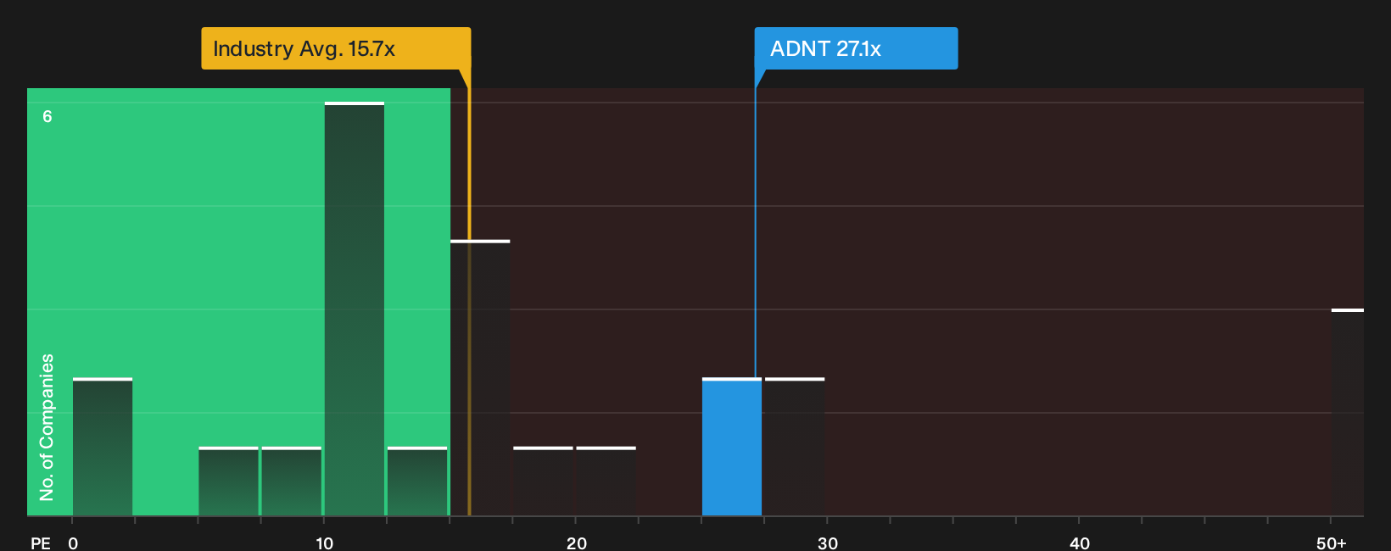Select the bar at the 50+ PE bin
This screenshot has width=1391, height=551.
[x=1348, y=412]
